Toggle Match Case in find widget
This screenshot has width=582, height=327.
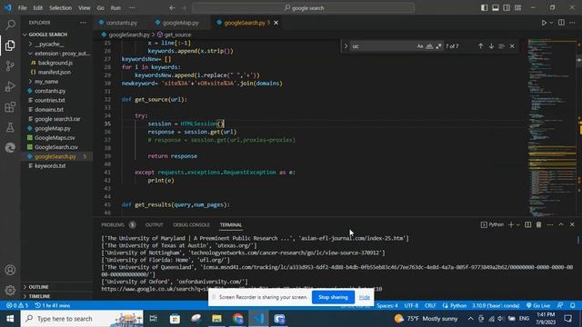click(x=420, y=46)
